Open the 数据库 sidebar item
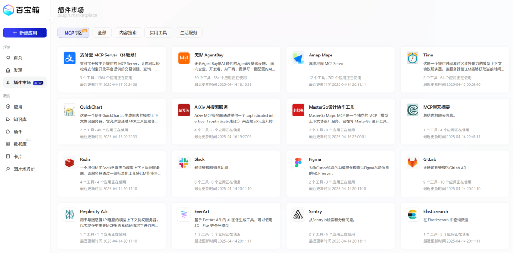Screen dimensions: 513x253 click(25, 144)
